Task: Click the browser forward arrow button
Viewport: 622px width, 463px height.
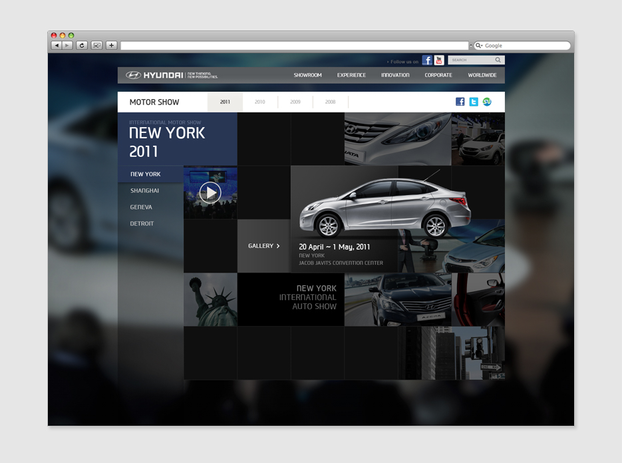Action: pos(67,45)
